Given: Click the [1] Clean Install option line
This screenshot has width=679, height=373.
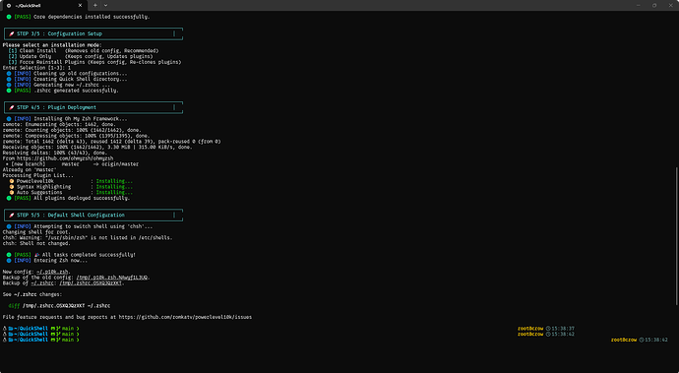Looking at the screenshot, I should coord(84,51).
